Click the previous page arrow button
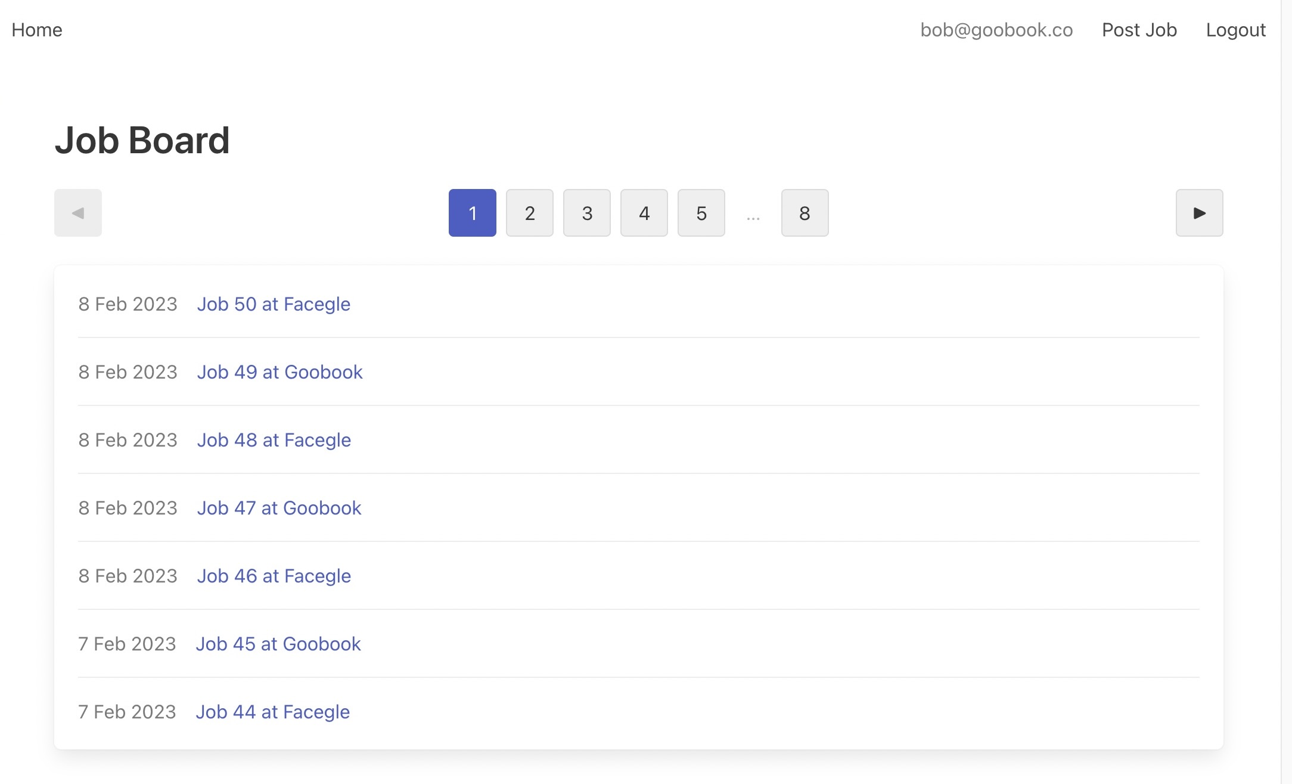The height and width of the screenshot is (784, 1292). pyautogui.click(x=78, y=213)
